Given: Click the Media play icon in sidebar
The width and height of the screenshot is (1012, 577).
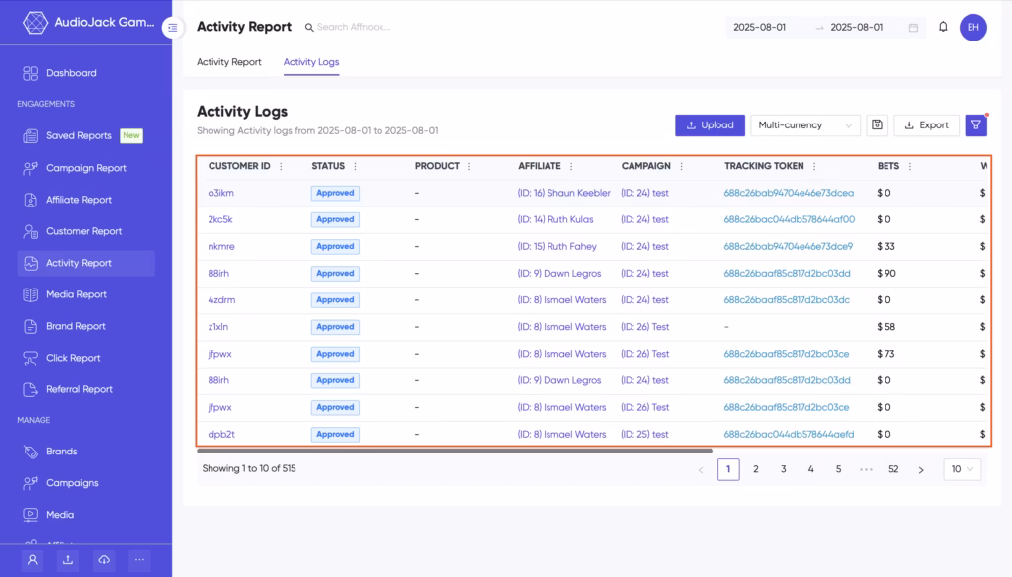Looking at the screenshot, I should click(31, 515).
